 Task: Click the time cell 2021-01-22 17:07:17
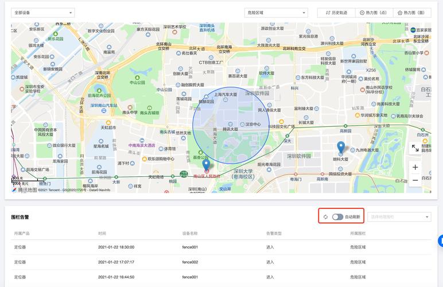click(x=116, y=262)
